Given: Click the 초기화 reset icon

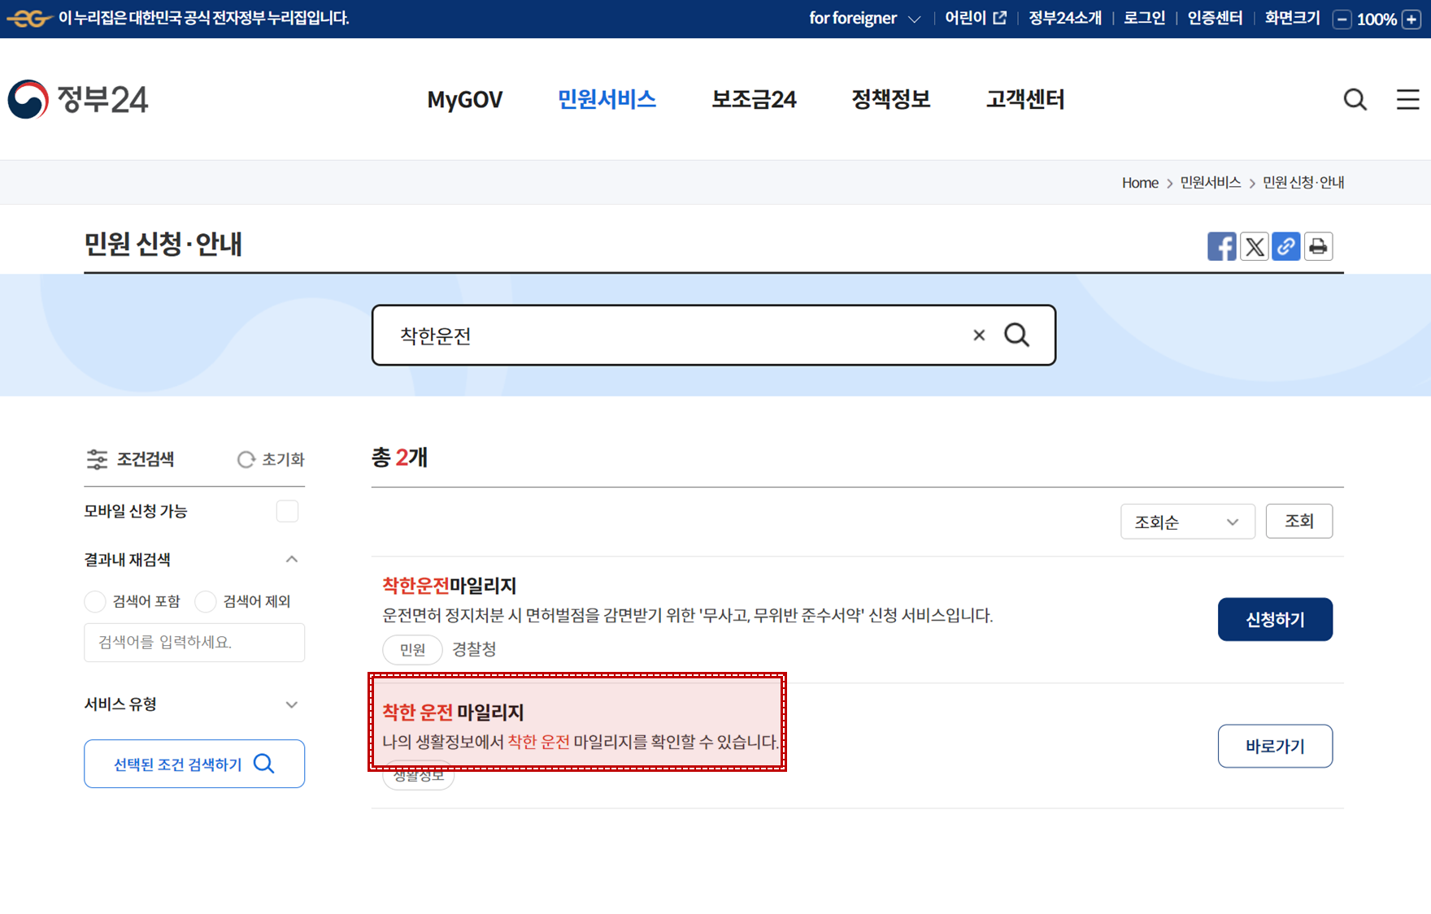Looking at the screenshot, I should coord(246,460).
